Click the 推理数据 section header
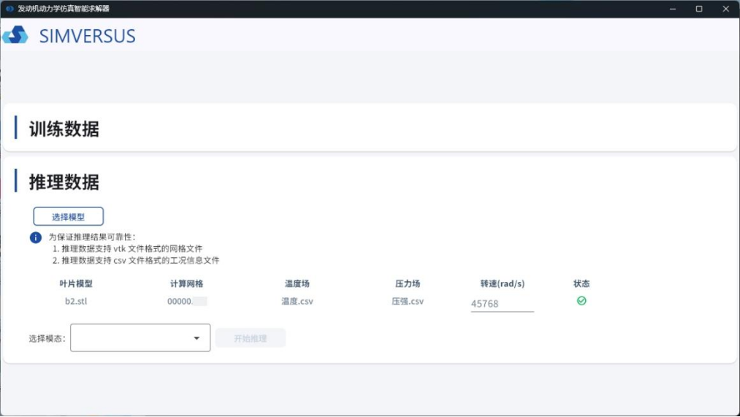This screenshot has width=740, height=417. pyautogui.click(x=64, y=182)
